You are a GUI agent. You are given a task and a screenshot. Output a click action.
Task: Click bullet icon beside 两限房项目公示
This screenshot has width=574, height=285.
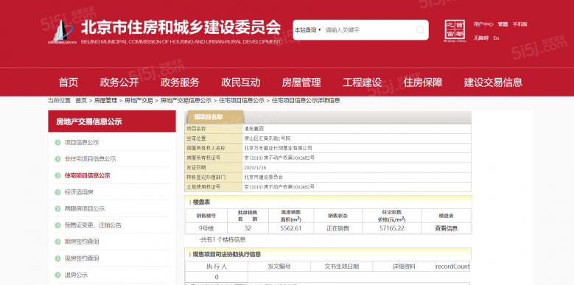57,208
